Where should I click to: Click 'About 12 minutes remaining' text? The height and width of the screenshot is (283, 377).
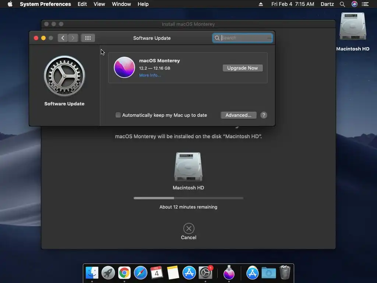point(188,207)
